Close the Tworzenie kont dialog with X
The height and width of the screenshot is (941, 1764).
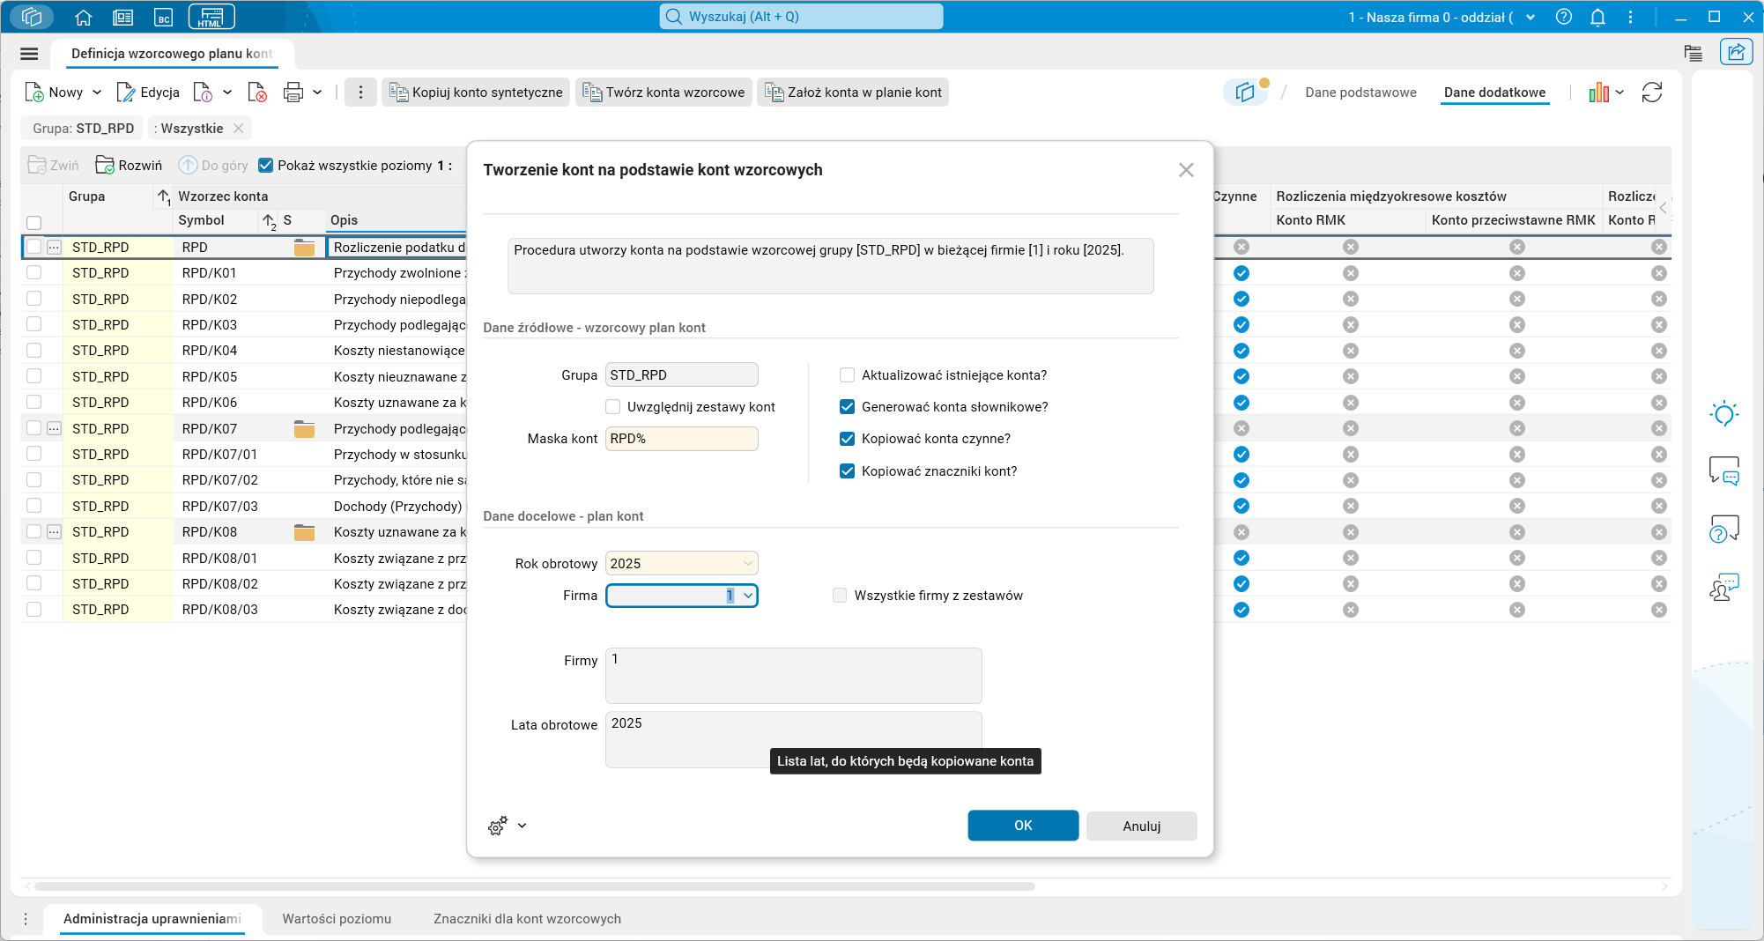click(x=1186, y=170)
